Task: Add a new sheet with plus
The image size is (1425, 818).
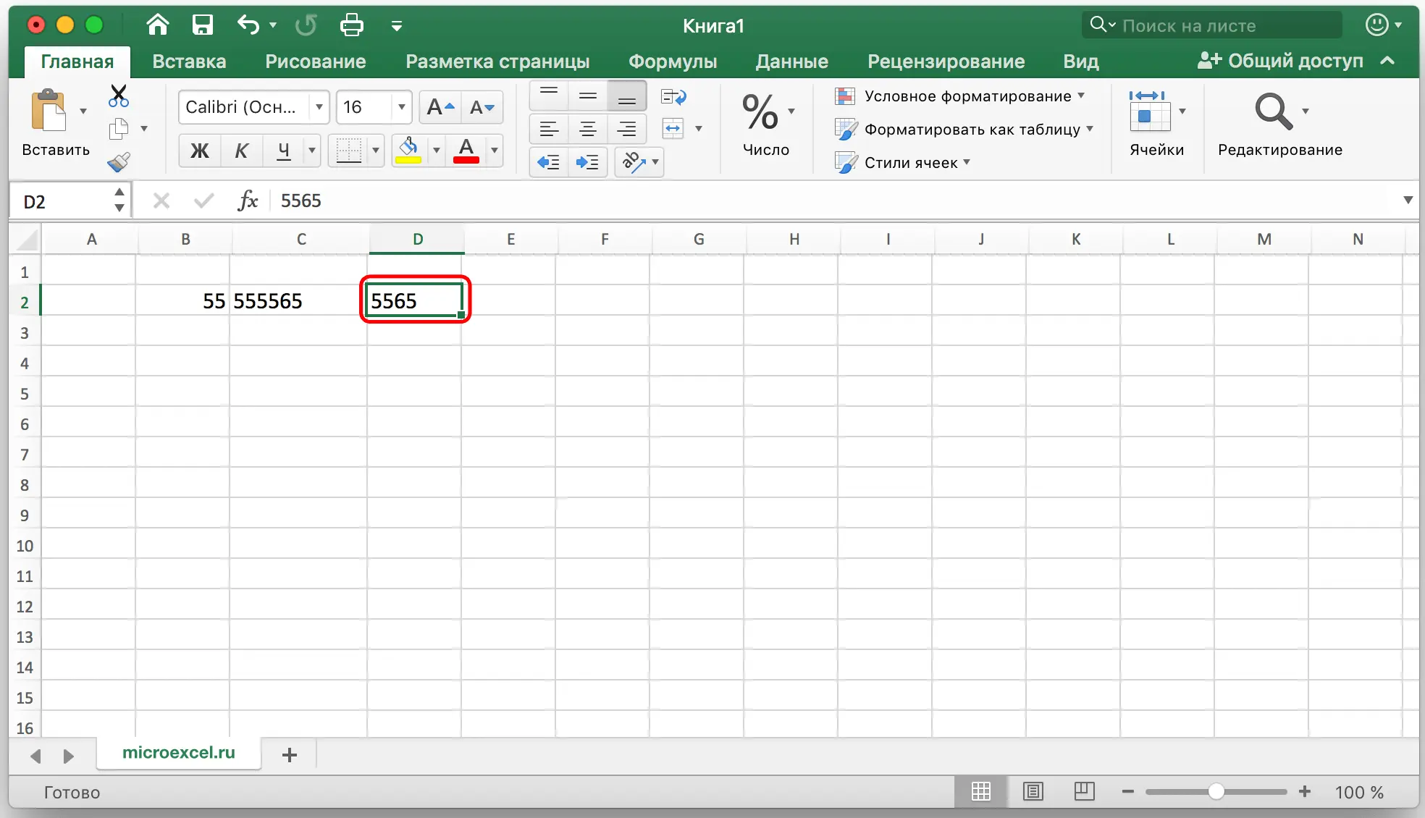Action: point(290,755)
